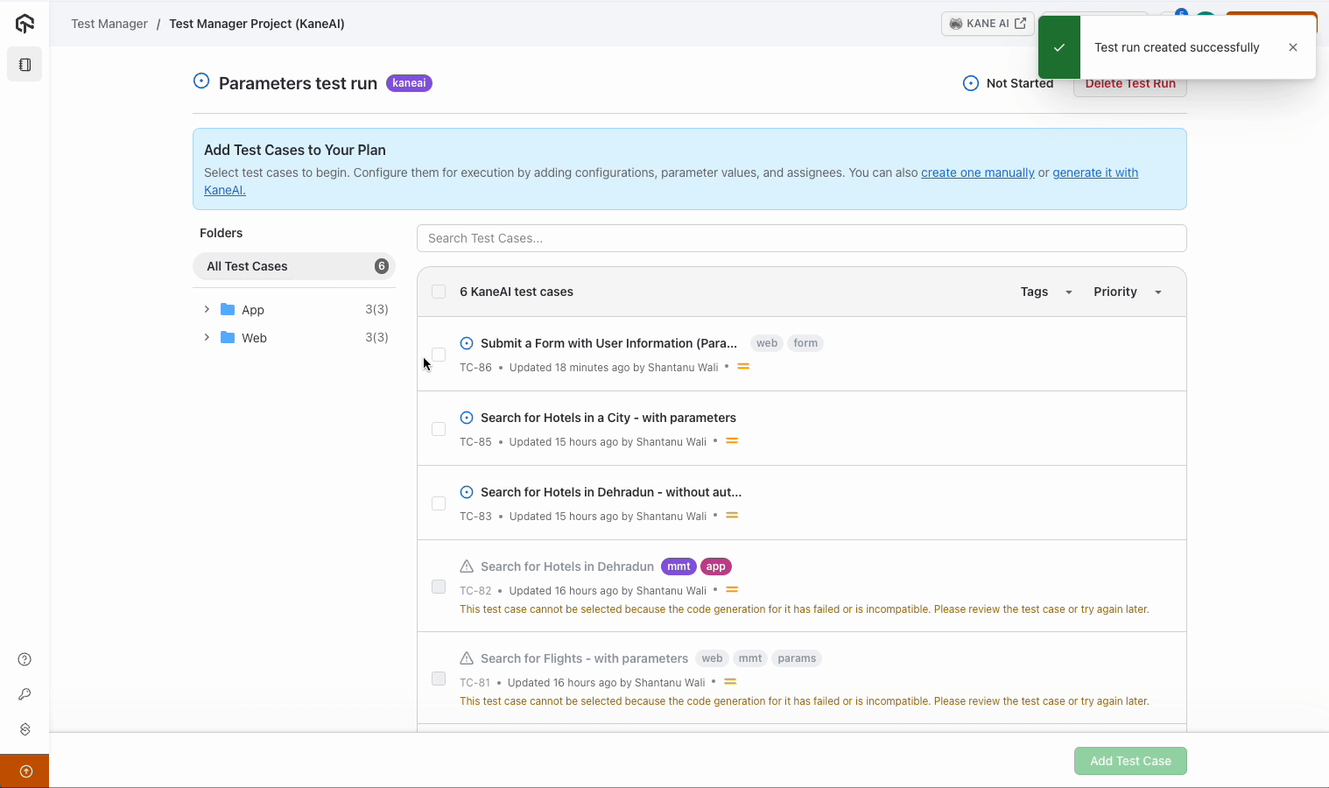Click the orange upgrade icon at bottom-left
This screenshot has width=1329, height=788.
click(25, 771)
